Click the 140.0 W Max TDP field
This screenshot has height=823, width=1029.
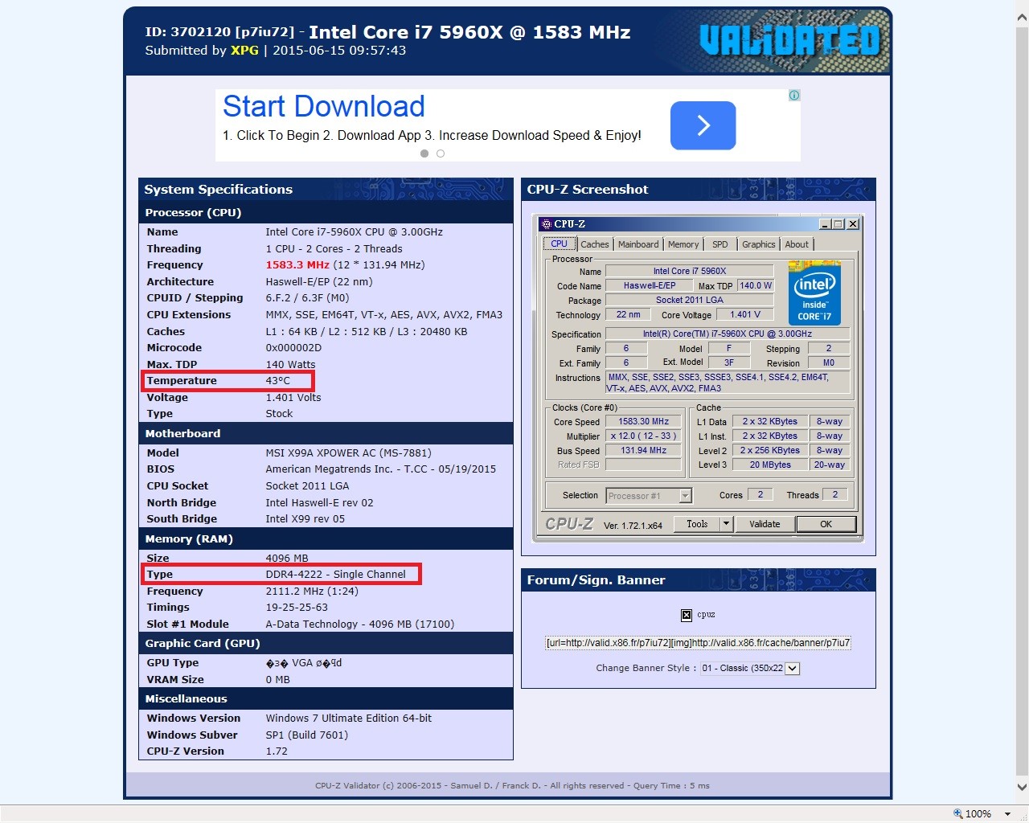point(755,285)
